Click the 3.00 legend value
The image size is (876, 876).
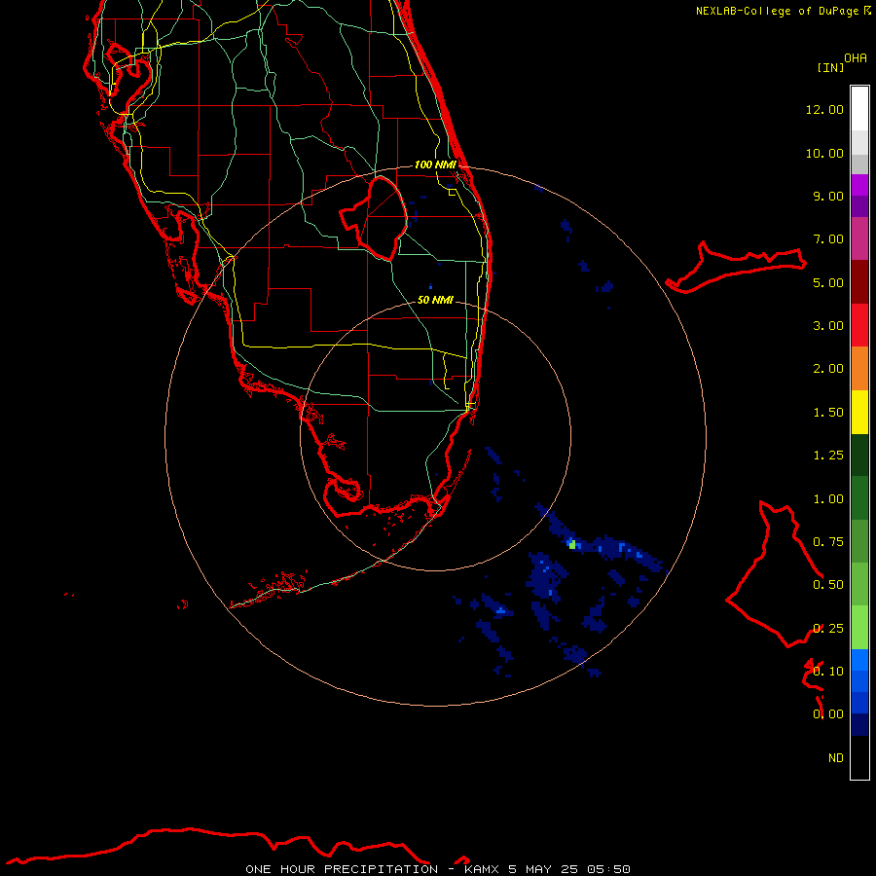pyautogui.click(x=828, y=326)
